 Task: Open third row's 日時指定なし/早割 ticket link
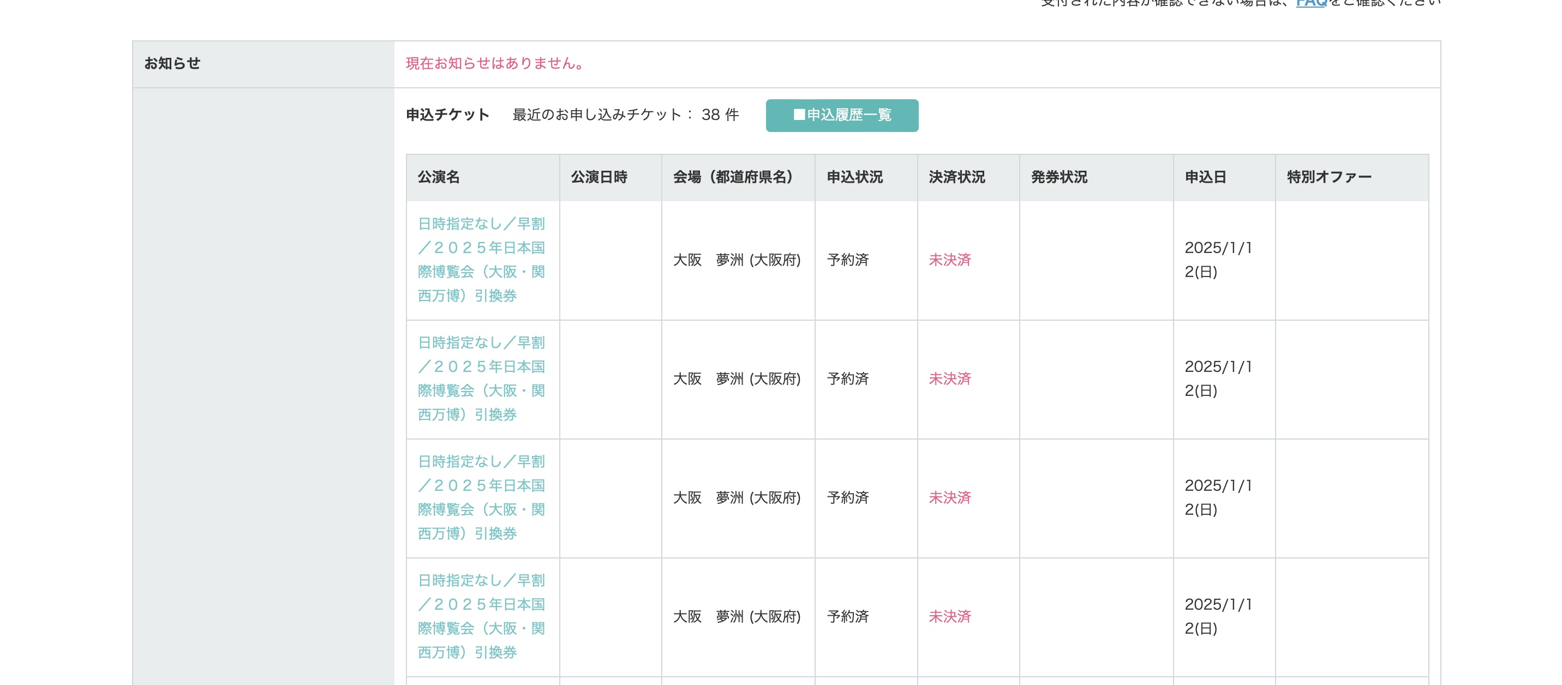[x=481, y=498]
